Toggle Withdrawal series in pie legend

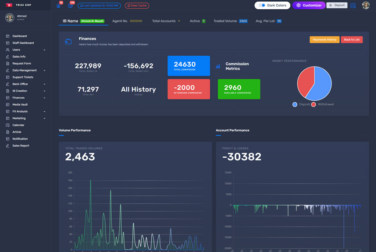tap(314, 104)
